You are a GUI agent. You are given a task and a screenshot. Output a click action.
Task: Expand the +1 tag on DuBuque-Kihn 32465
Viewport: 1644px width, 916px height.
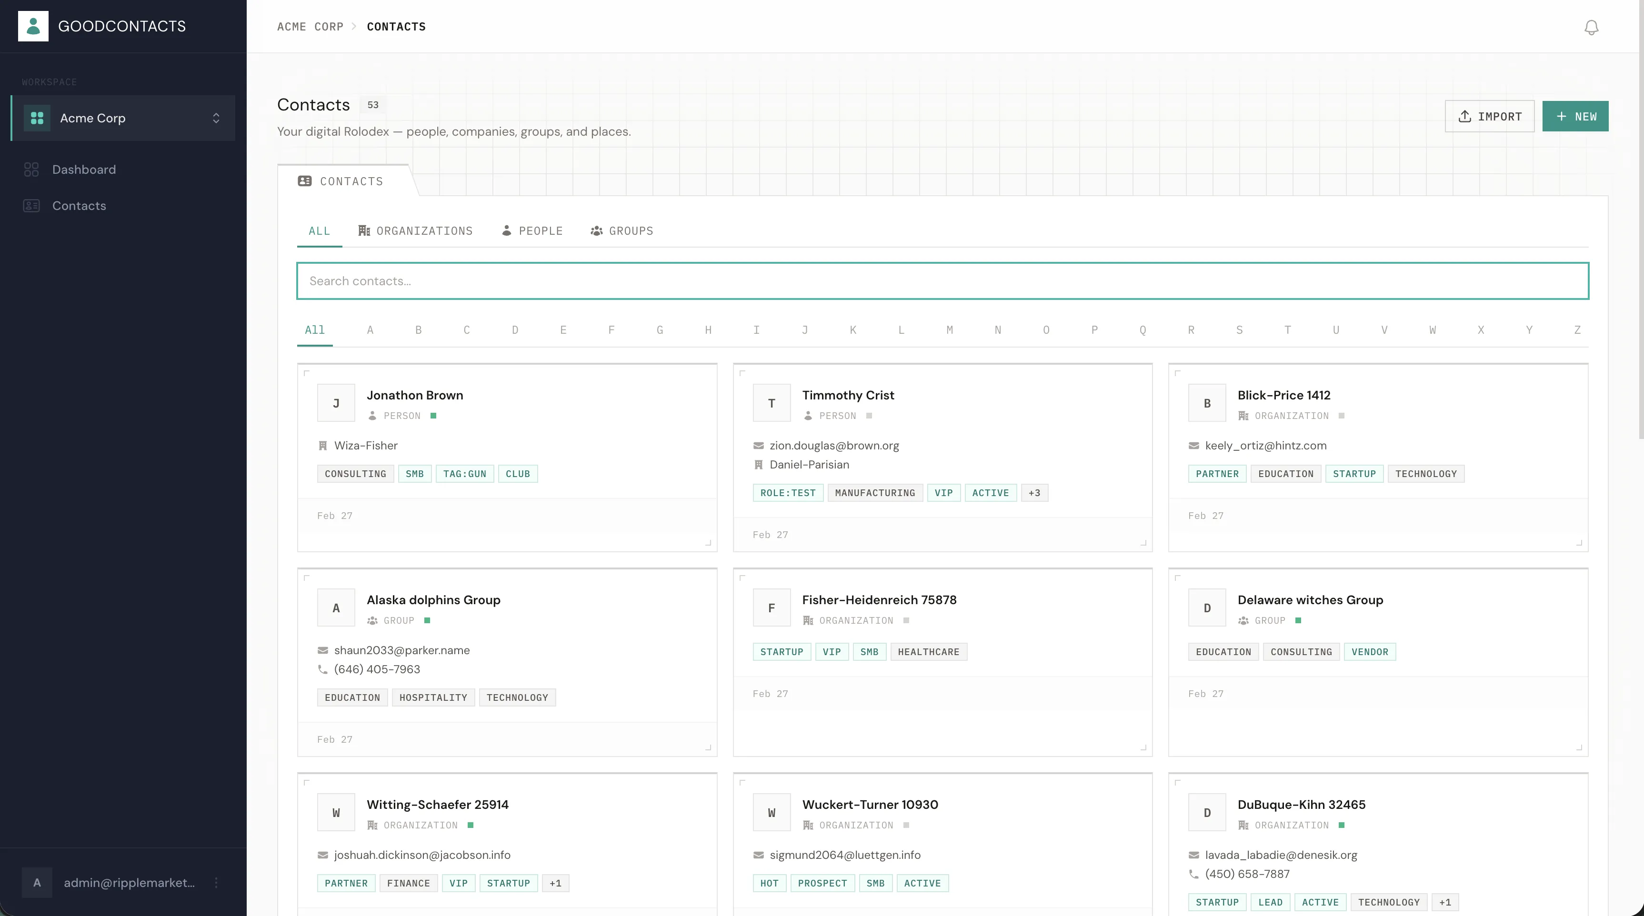[x=1445, y=902]
